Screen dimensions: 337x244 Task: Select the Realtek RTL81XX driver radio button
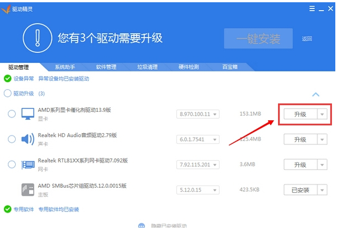tap(12, 165)
